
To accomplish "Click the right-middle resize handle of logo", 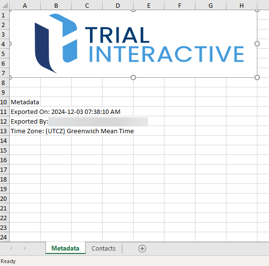I will pyautogui.click(x=257, y=44).
